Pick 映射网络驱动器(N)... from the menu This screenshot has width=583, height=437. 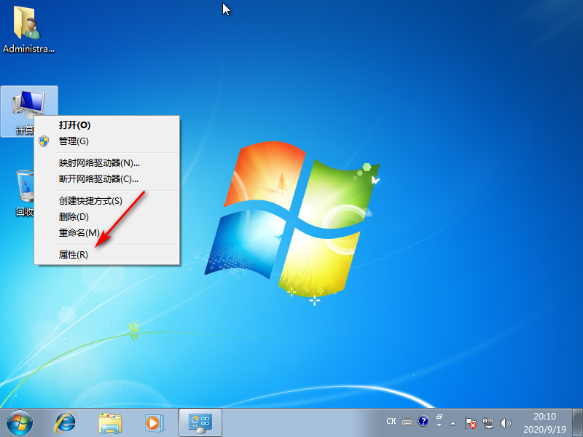point(99,163)
